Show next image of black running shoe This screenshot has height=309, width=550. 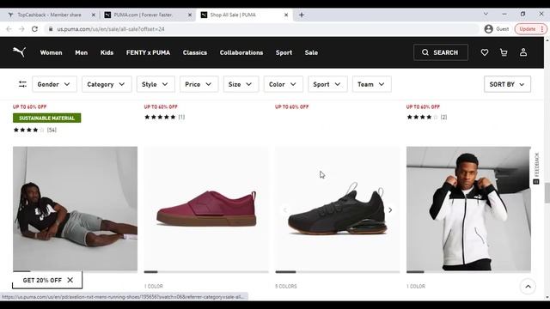390,209
